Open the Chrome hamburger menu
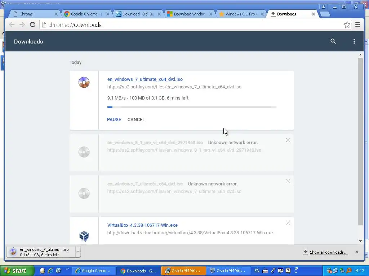This screenshot has width=369, height=276. [358, 25]
